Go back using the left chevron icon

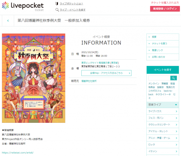pyautogui.click(x=8, y=21)
